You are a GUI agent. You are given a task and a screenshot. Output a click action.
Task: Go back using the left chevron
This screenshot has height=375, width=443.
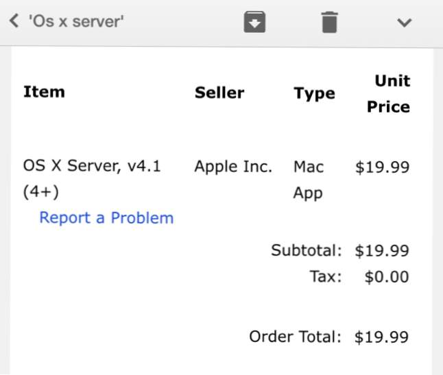[14, 22]
